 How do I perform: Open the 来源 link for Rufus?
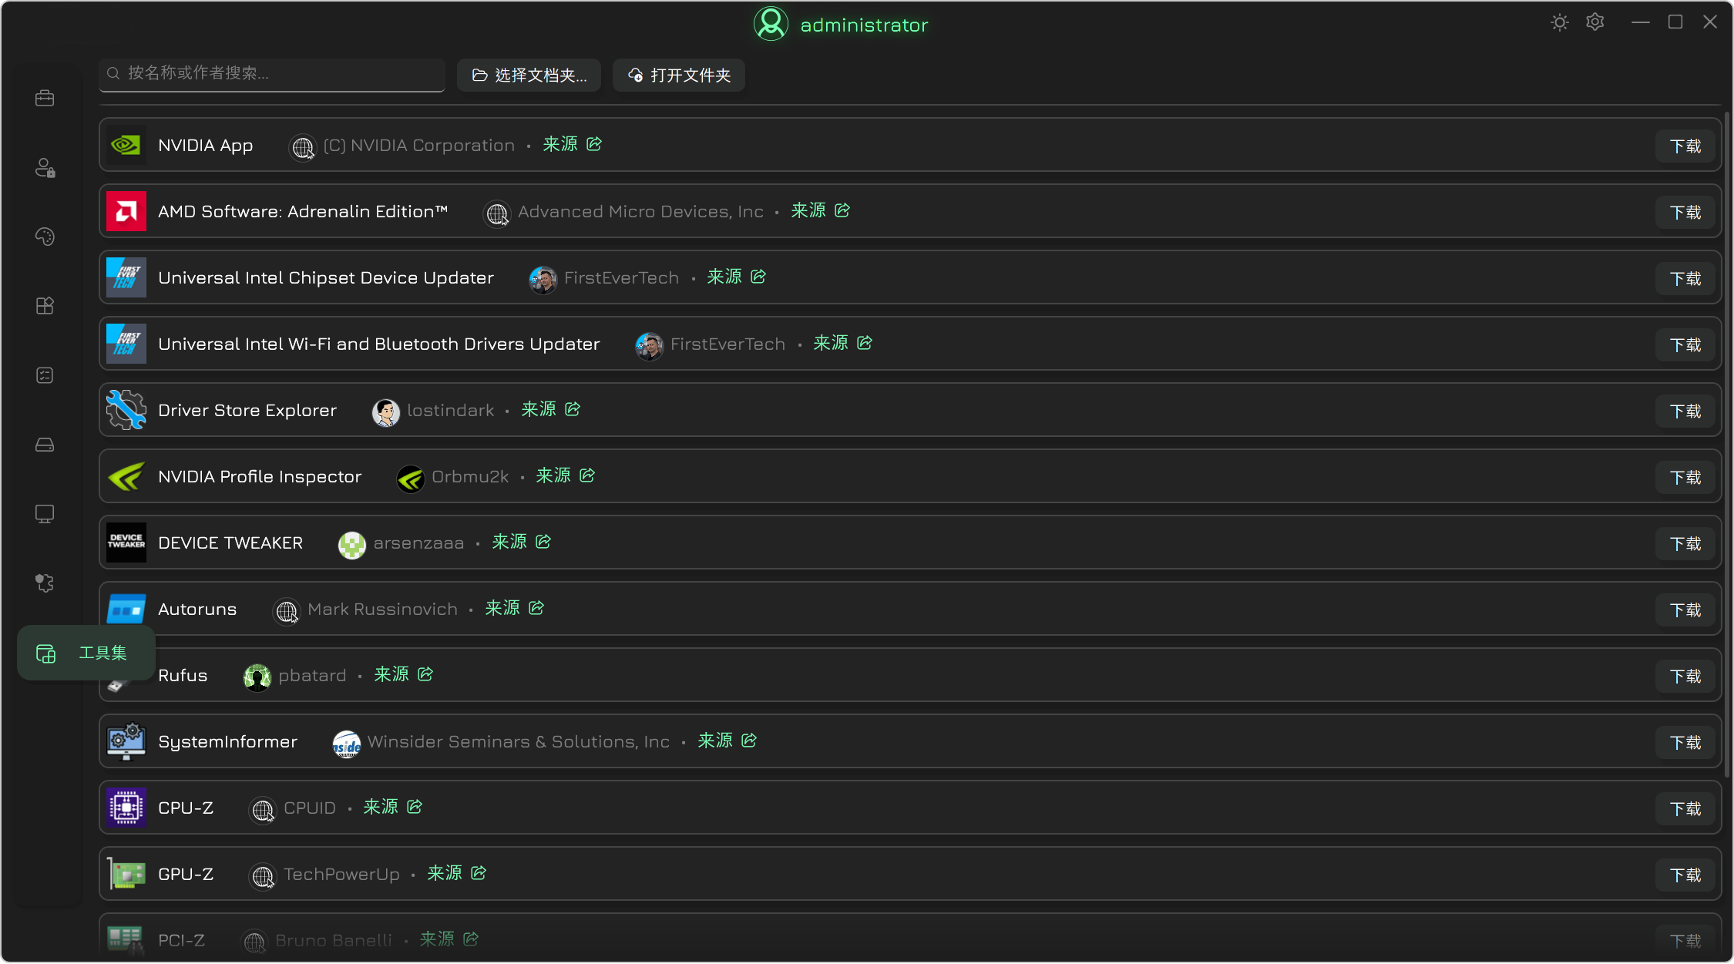click(x=403, y=674)
